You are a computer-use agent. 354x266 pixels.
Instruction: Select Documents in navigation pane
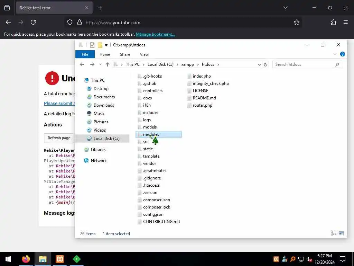point(104,97)
